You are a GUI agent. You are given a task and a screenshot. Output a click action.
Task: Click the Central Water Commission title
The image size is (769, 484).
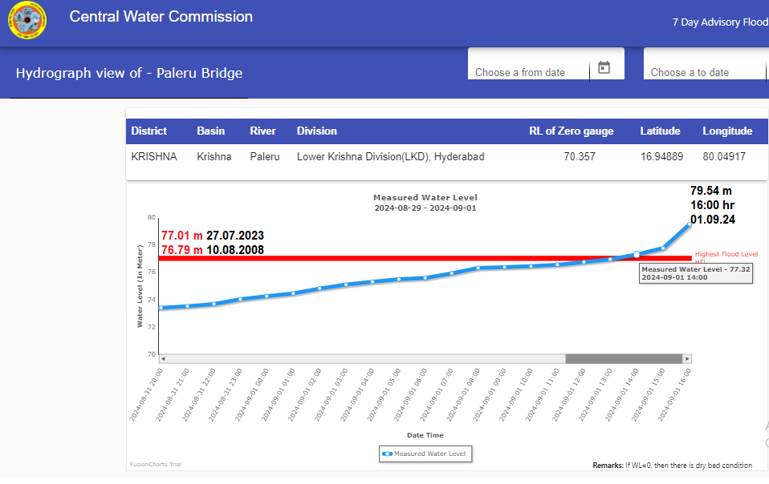point(161,17)
